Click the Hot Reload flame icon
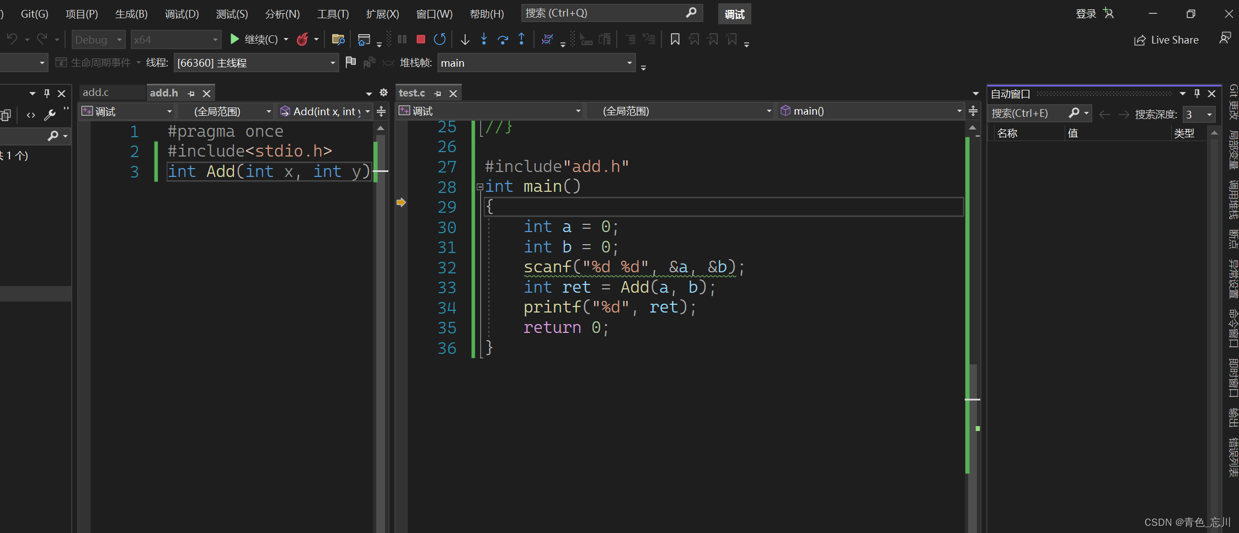The image size is (1239, 533). [x=302, y=39]
